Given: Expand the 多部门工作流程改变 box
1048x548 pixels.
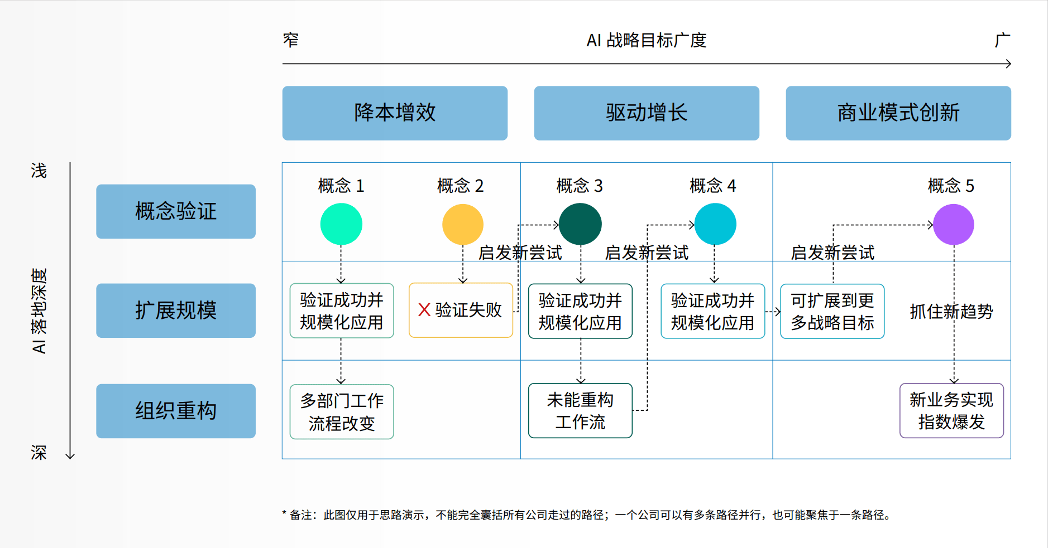Looking at the screenshot, I should coord(341,411).
